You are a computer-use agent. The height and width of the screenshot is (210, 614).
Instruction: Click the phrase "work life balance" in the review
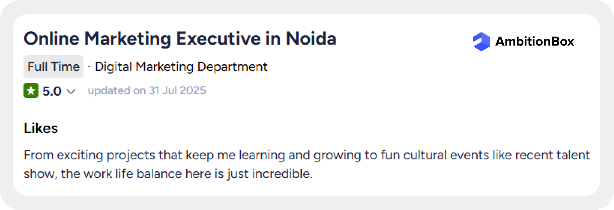(133, 174)
